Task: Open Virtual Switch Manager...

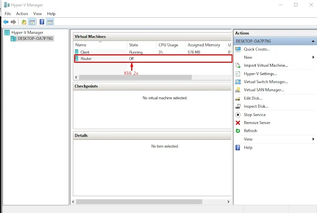Action: coord(266,82)
